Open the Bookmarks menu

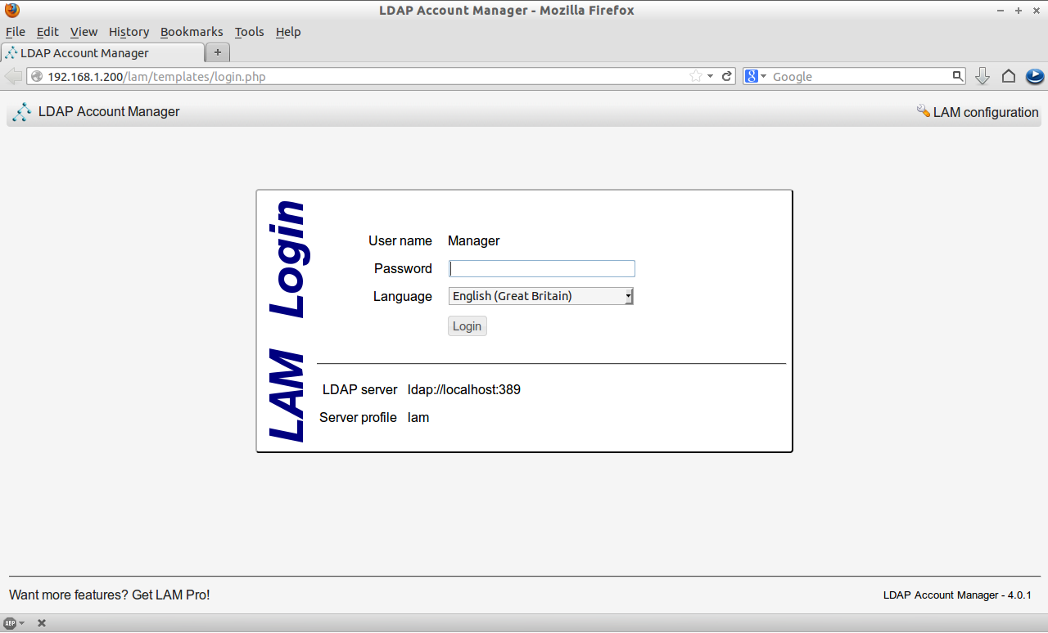click(192, 32)
